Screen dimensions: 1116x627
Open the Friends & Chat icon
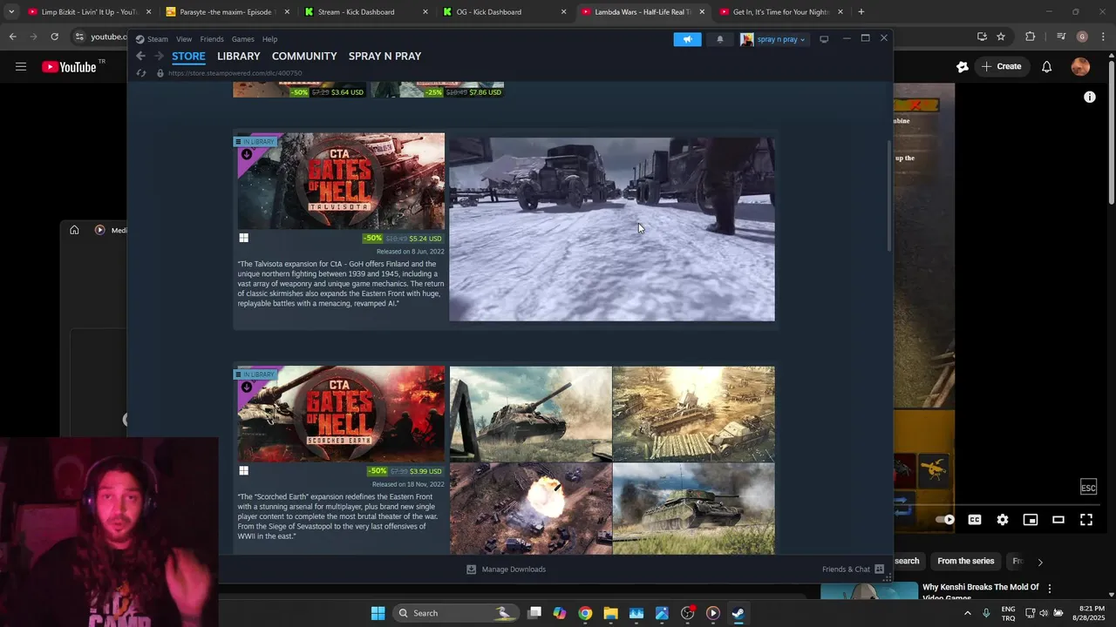point(879,570)
